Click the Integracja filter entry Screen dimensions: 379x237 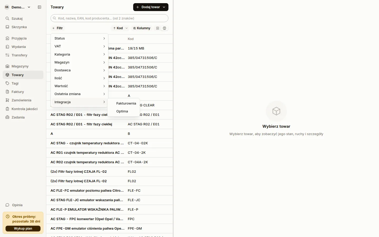pos(79,102)
